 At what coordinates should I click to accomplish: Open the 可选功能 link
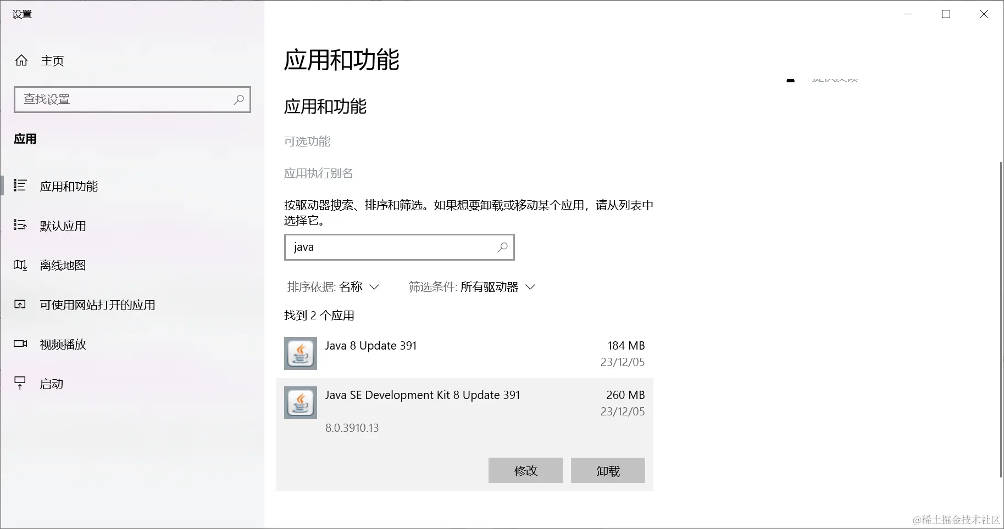307,141
